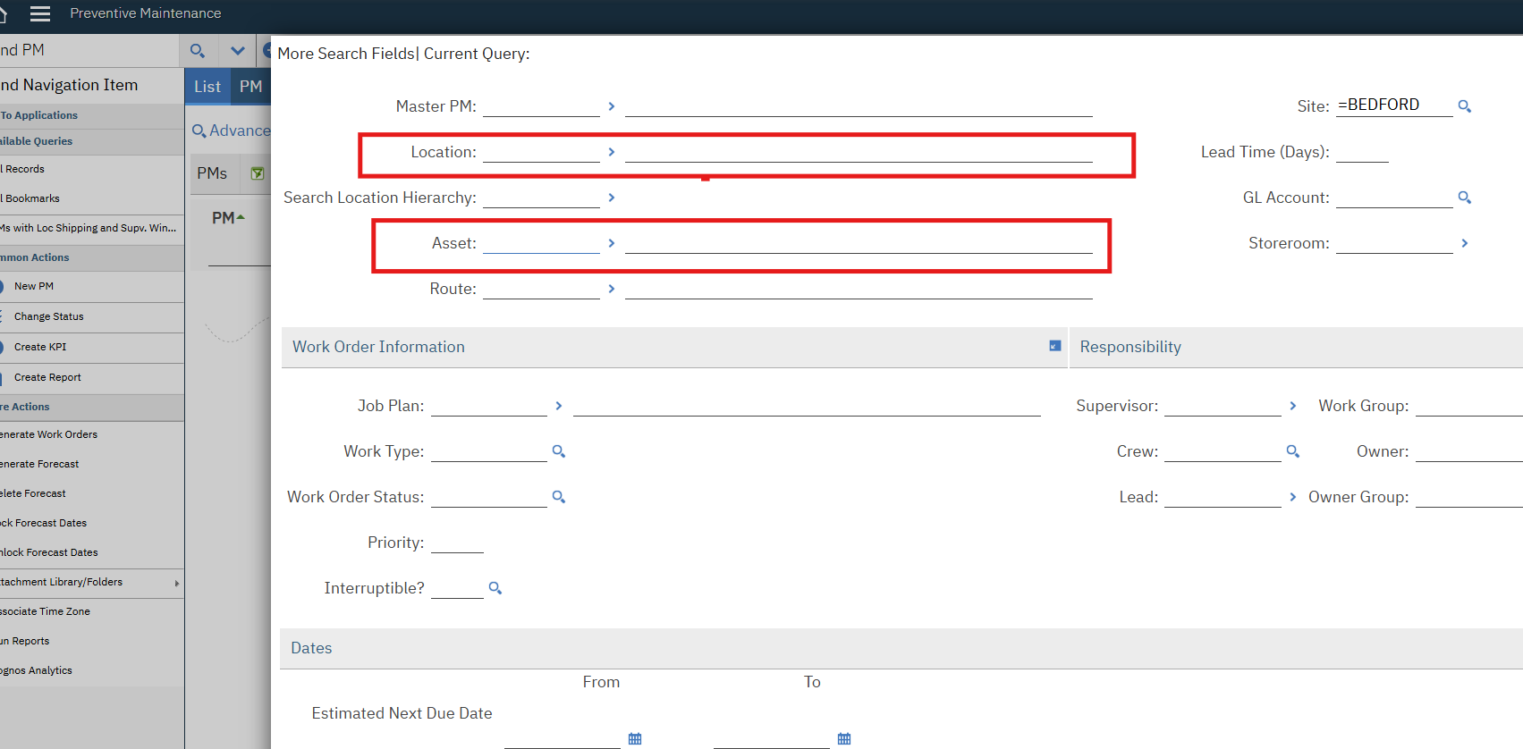Open the Asset detail menu chevron
The image size is (1523, 749).
(x=612, y=243)
